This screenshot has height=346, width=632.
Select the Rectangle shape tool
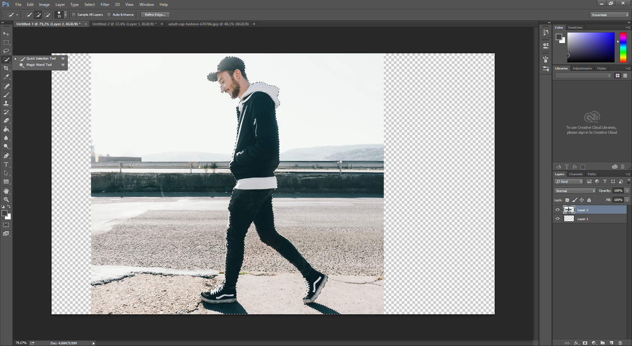click(6, 181)
